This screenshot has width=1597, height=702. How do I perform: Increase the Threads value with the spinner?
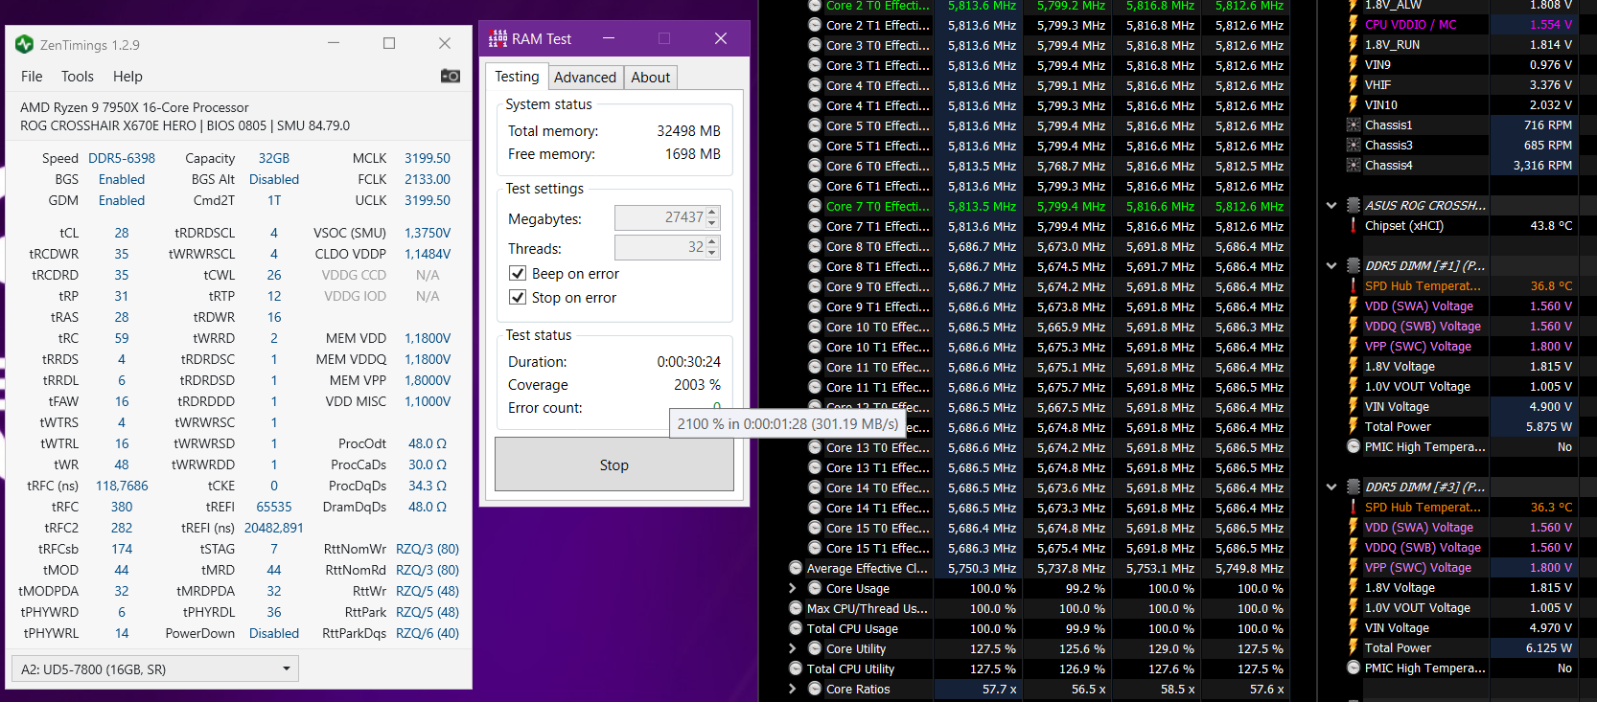(712, 242)
